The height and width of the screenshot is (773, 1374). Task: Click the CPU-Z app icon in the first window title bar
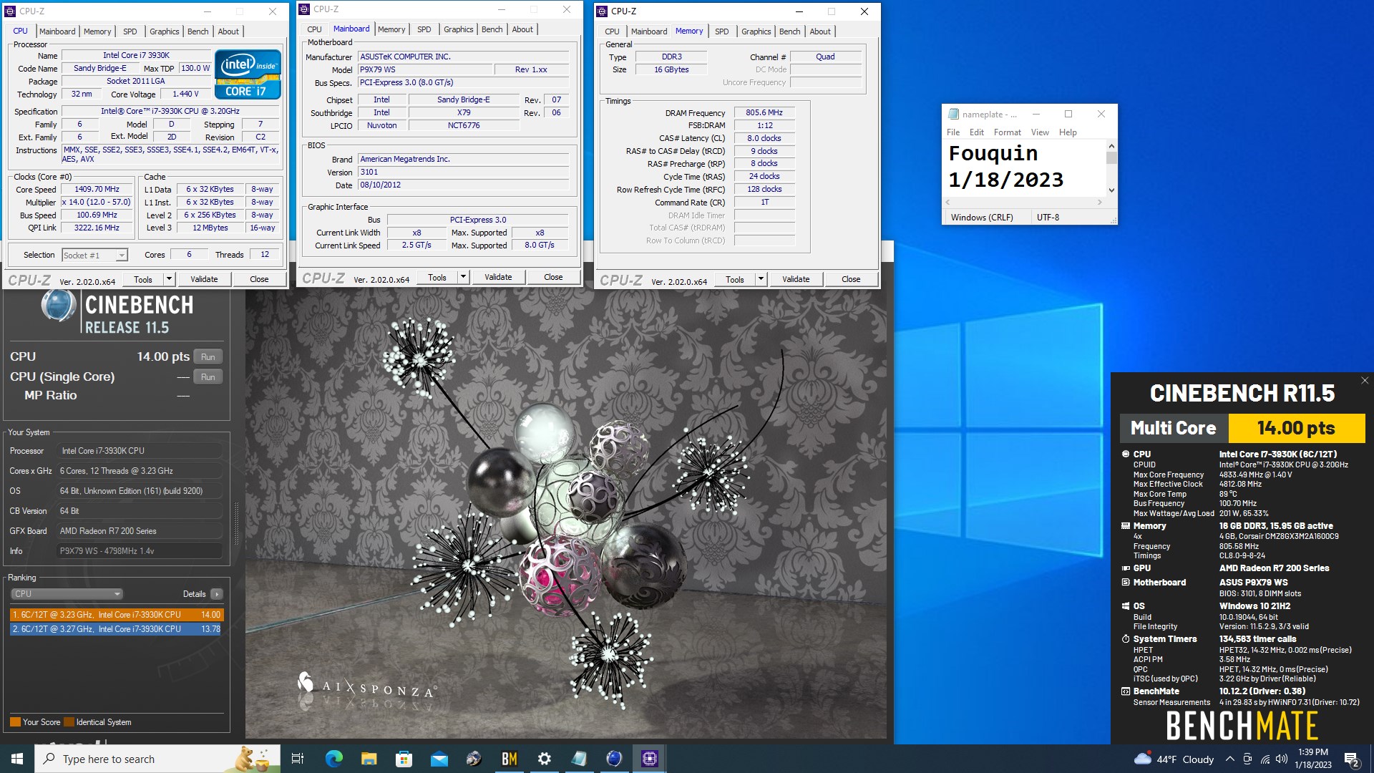tap(10, 11)
